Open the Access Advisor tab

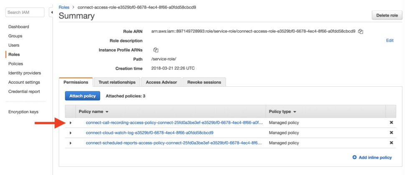[x=162, y=82]
